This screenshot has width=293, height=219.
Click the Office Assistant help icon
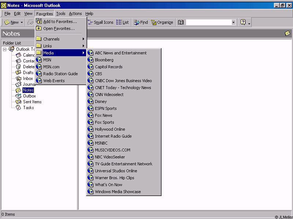point(243,22)
